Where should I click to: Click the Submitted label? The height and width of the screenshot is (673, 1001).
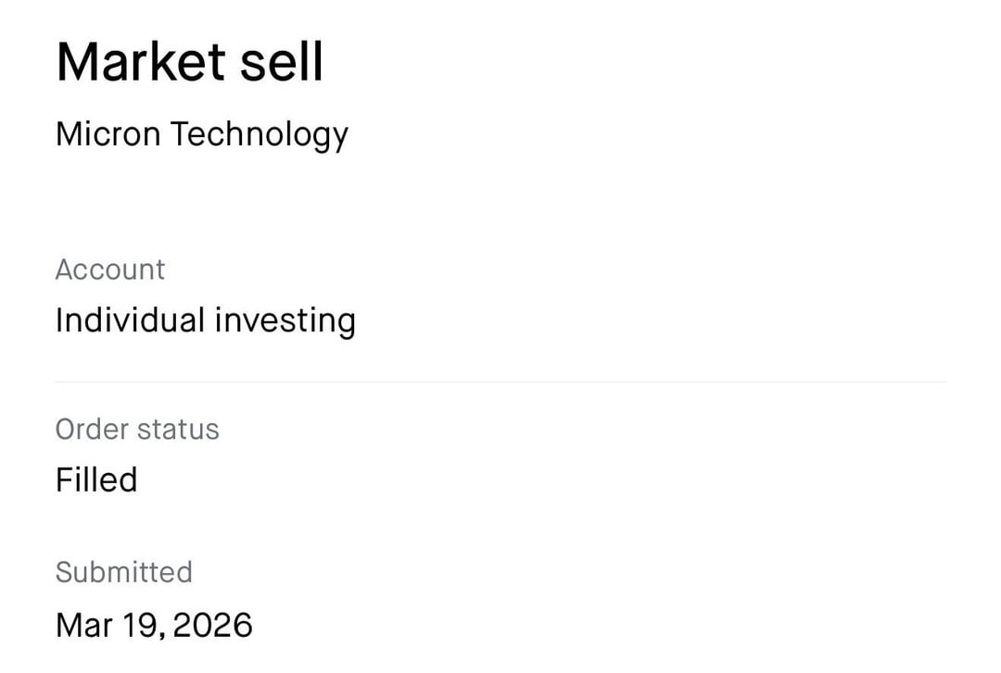click(x=123, y=572)
